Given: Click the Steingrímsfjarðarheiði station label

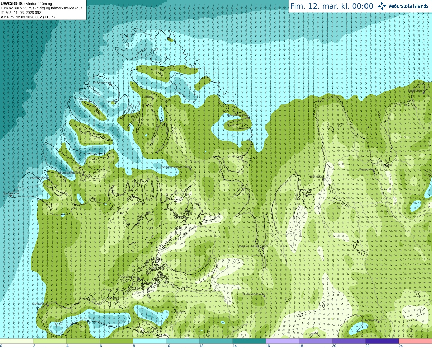Looking at the screenshot, I should tap(175, 167).
